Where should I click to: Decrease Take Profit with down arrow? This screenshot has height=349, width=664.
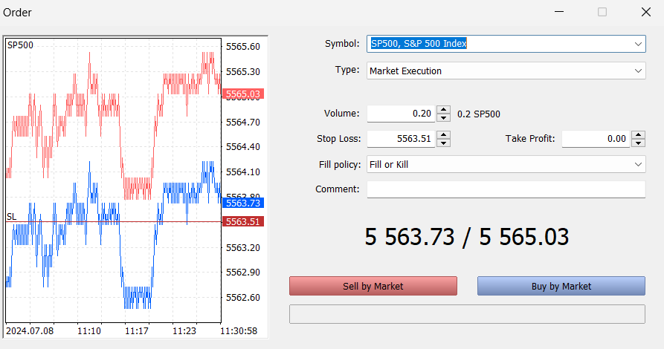pyautogui.click(x=638, y=143)
